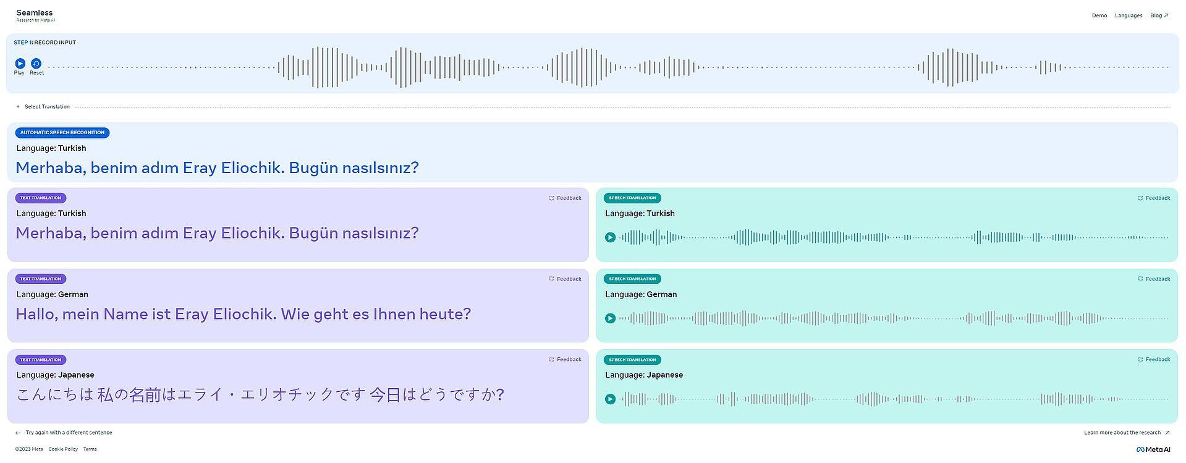Play the recorded input audio

click(x=20, y=64)
